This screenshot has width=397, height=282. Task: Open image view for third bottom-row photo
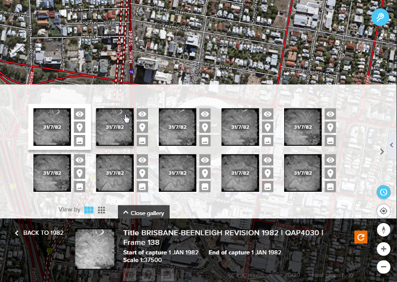pos(205,187)
